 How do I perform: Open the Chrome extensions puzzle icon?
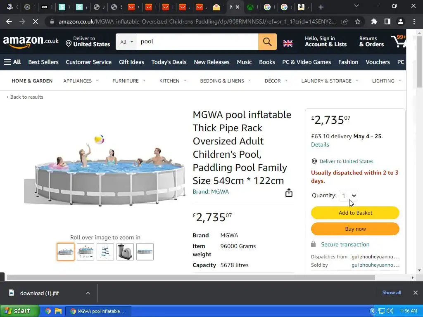374,21
